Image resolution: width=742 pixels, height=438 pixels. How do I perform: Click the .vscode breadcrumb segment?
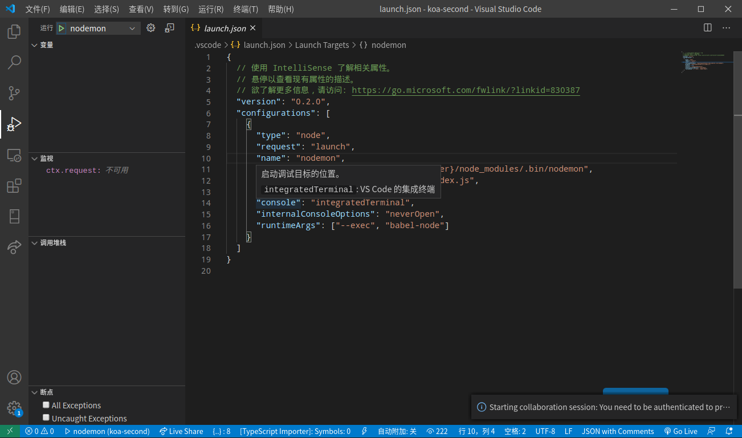click(x=208, y=45)
